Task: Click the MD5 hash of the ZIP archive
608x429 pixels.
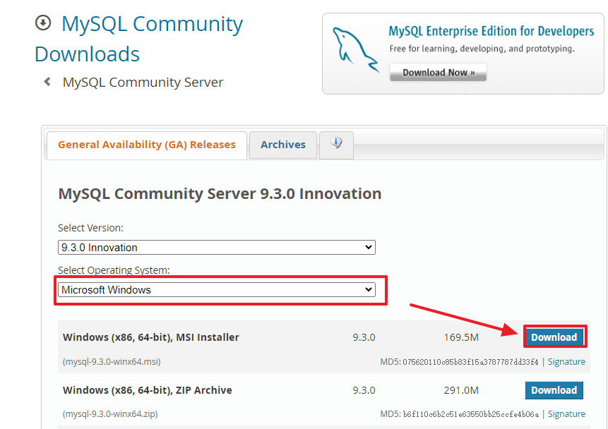Action: [470, 414]
